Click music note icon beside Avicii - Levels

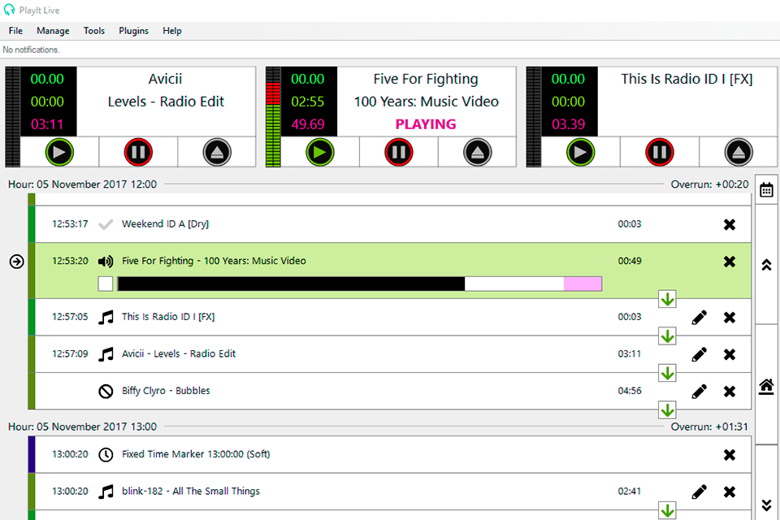click(x=106, y=354)
